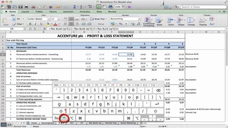This screenshot has width=228, height=128.
Task: Toggle the Formula Builder fx toolbar button
Action: 98,7
